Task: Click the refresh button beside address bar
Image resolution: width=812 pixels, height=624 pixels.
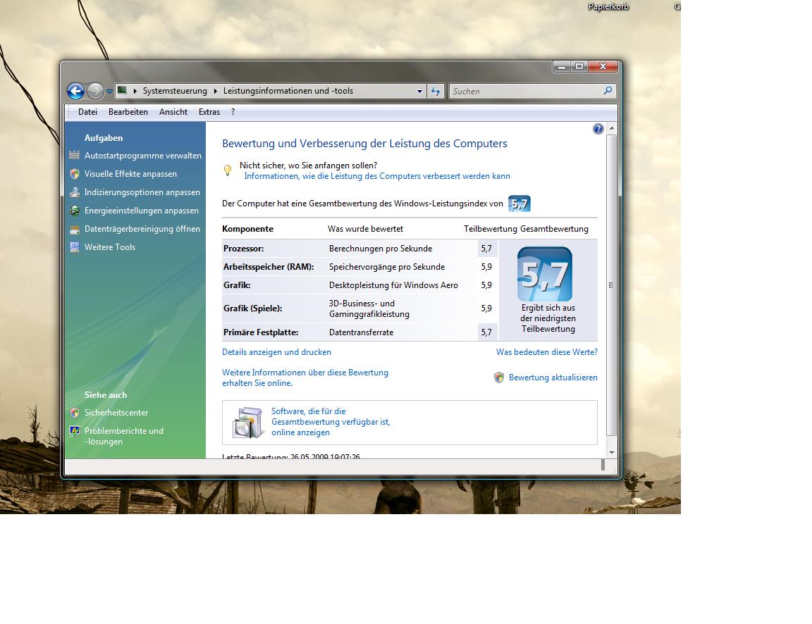Action: point(436,92)
